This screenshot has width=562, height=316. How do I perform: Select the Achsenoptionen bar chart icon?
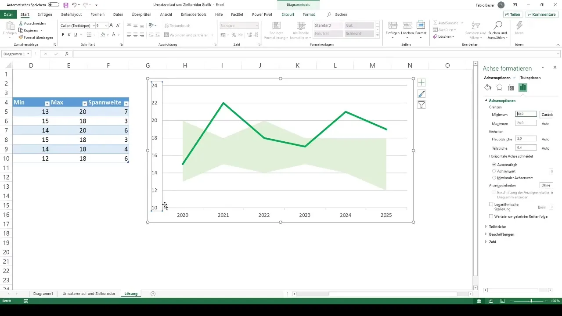click(x=522, y=87)
